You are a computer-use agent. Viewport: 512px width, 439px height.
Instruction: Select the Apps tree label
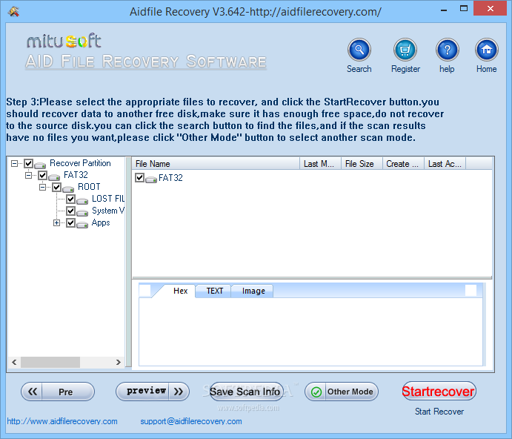101,223
